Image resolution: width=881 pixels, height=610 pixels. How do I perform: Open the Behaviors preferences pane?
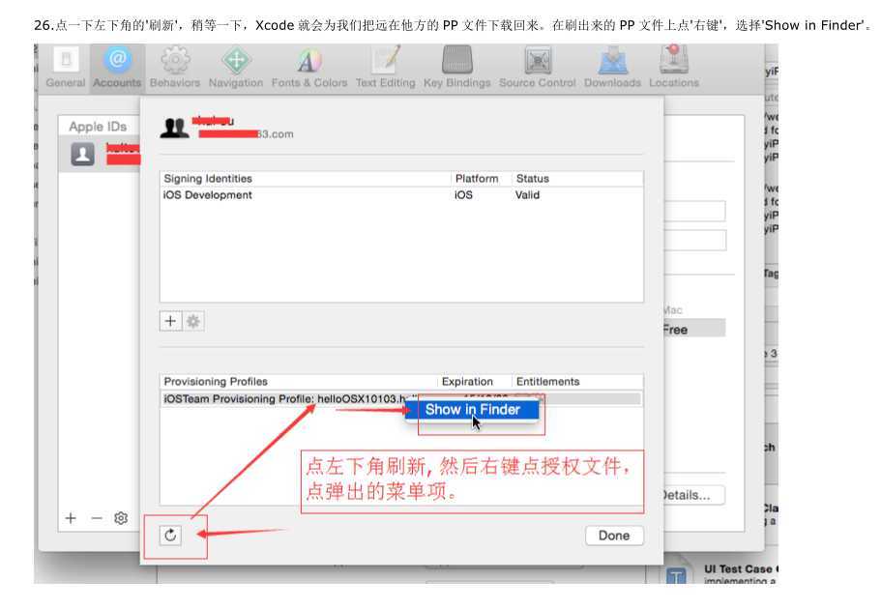point(175,68)
